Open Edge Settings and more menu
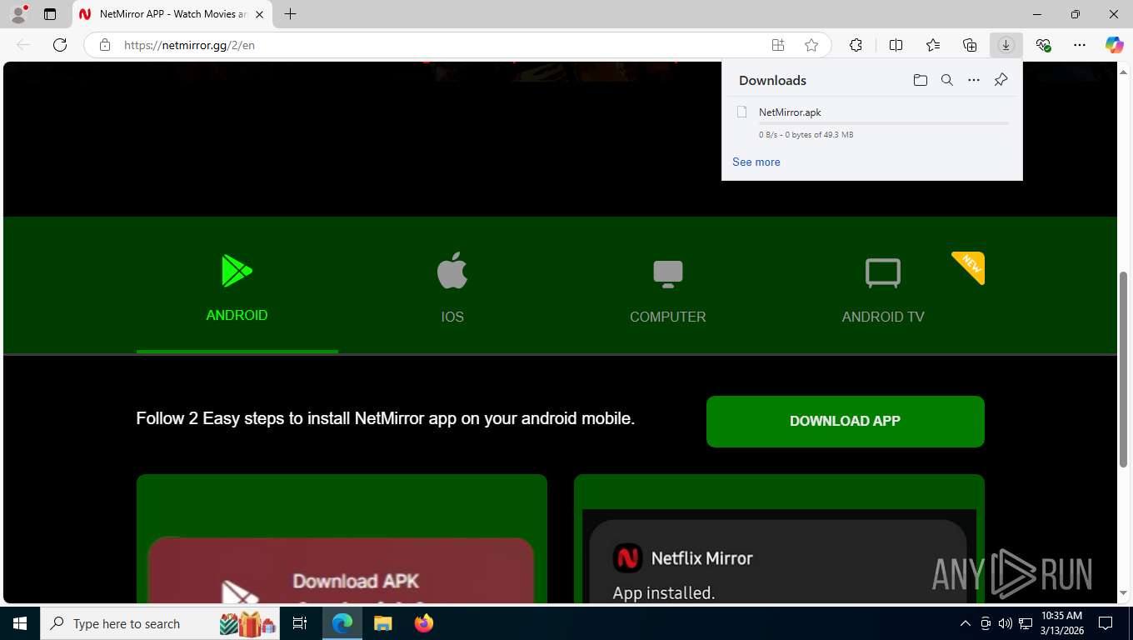Viewport: 1133px width, 640px height. (x=1080, y=45)
